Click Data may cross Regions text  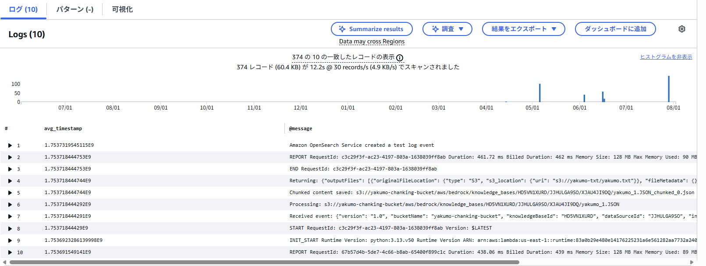click(x=372, y=42)
